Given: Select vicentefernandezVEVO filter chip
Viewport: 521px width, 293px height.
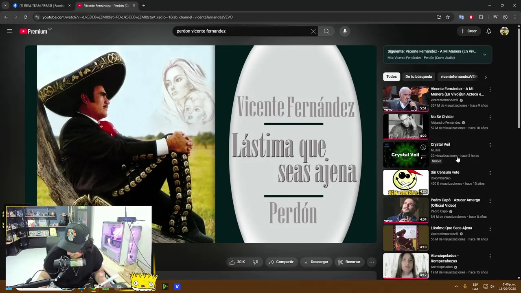Looking at the screenshot, I should click(x=459, y=77).
